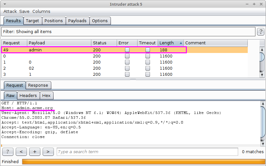Click the attack progress bar

click(x=144, y=162)
